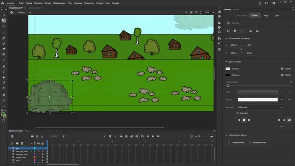Screen dimensions: 295x166
Task: Select the Eyedropper tool
Action: pyautogui.click(x=4, y=83)
